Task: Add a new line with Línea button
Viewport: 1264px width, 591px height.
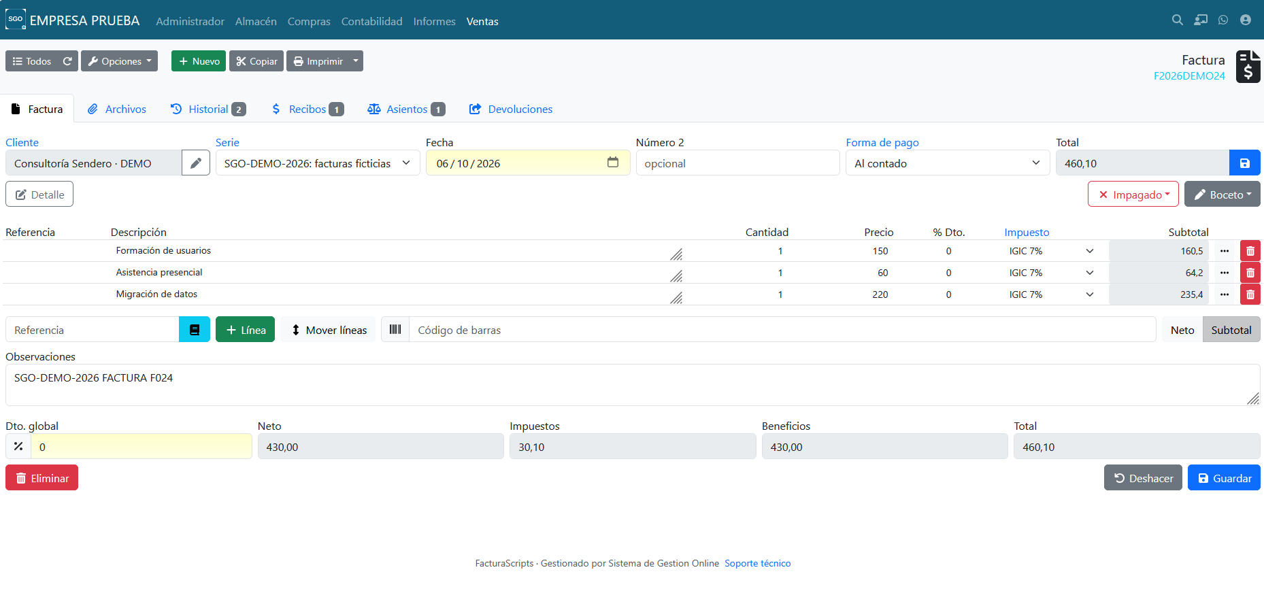Action: tap(245, 330)
